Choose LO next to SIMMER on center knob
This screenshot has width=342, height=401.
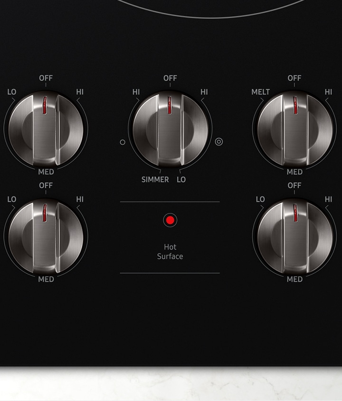pos(181,179)
